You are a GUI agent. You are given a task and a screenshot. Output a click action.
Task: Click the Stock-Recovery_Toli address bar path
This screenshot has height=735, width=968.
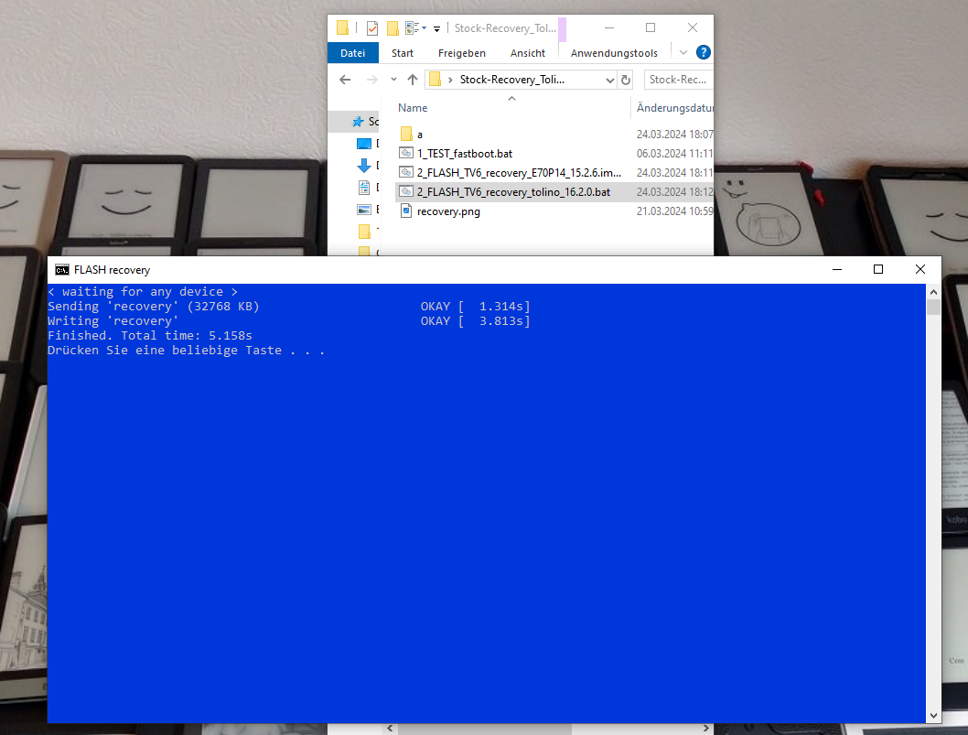click(x=511, y=80)
